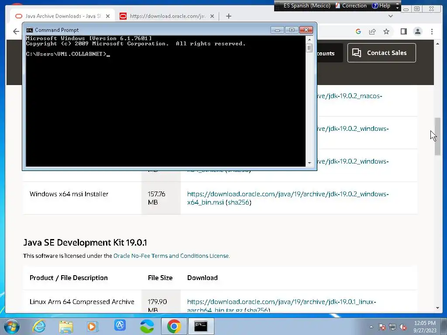The image size is (447, 335).
Task: Close the Command Prompt window
Action: (306, 30)
